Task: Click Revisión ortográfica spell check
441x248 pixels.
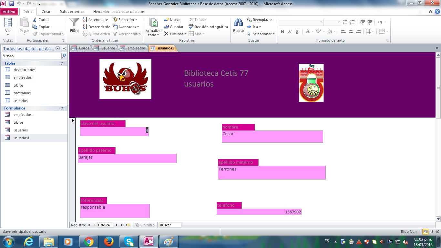Action: (x=191, y=27)
